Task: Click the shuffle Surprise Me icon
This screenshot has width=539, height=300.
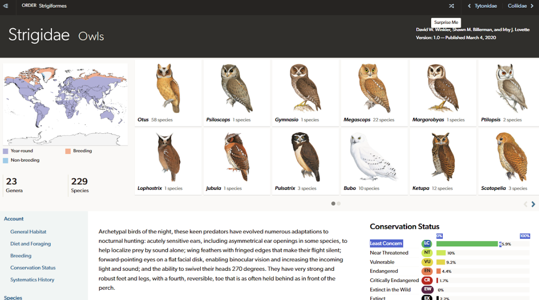Action: coord(451,6)
